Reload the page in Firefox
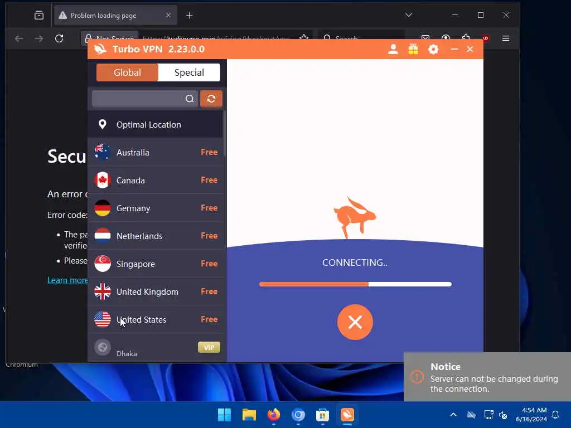Viewport: 571px width, 428px height. click(x=59, y=38)
